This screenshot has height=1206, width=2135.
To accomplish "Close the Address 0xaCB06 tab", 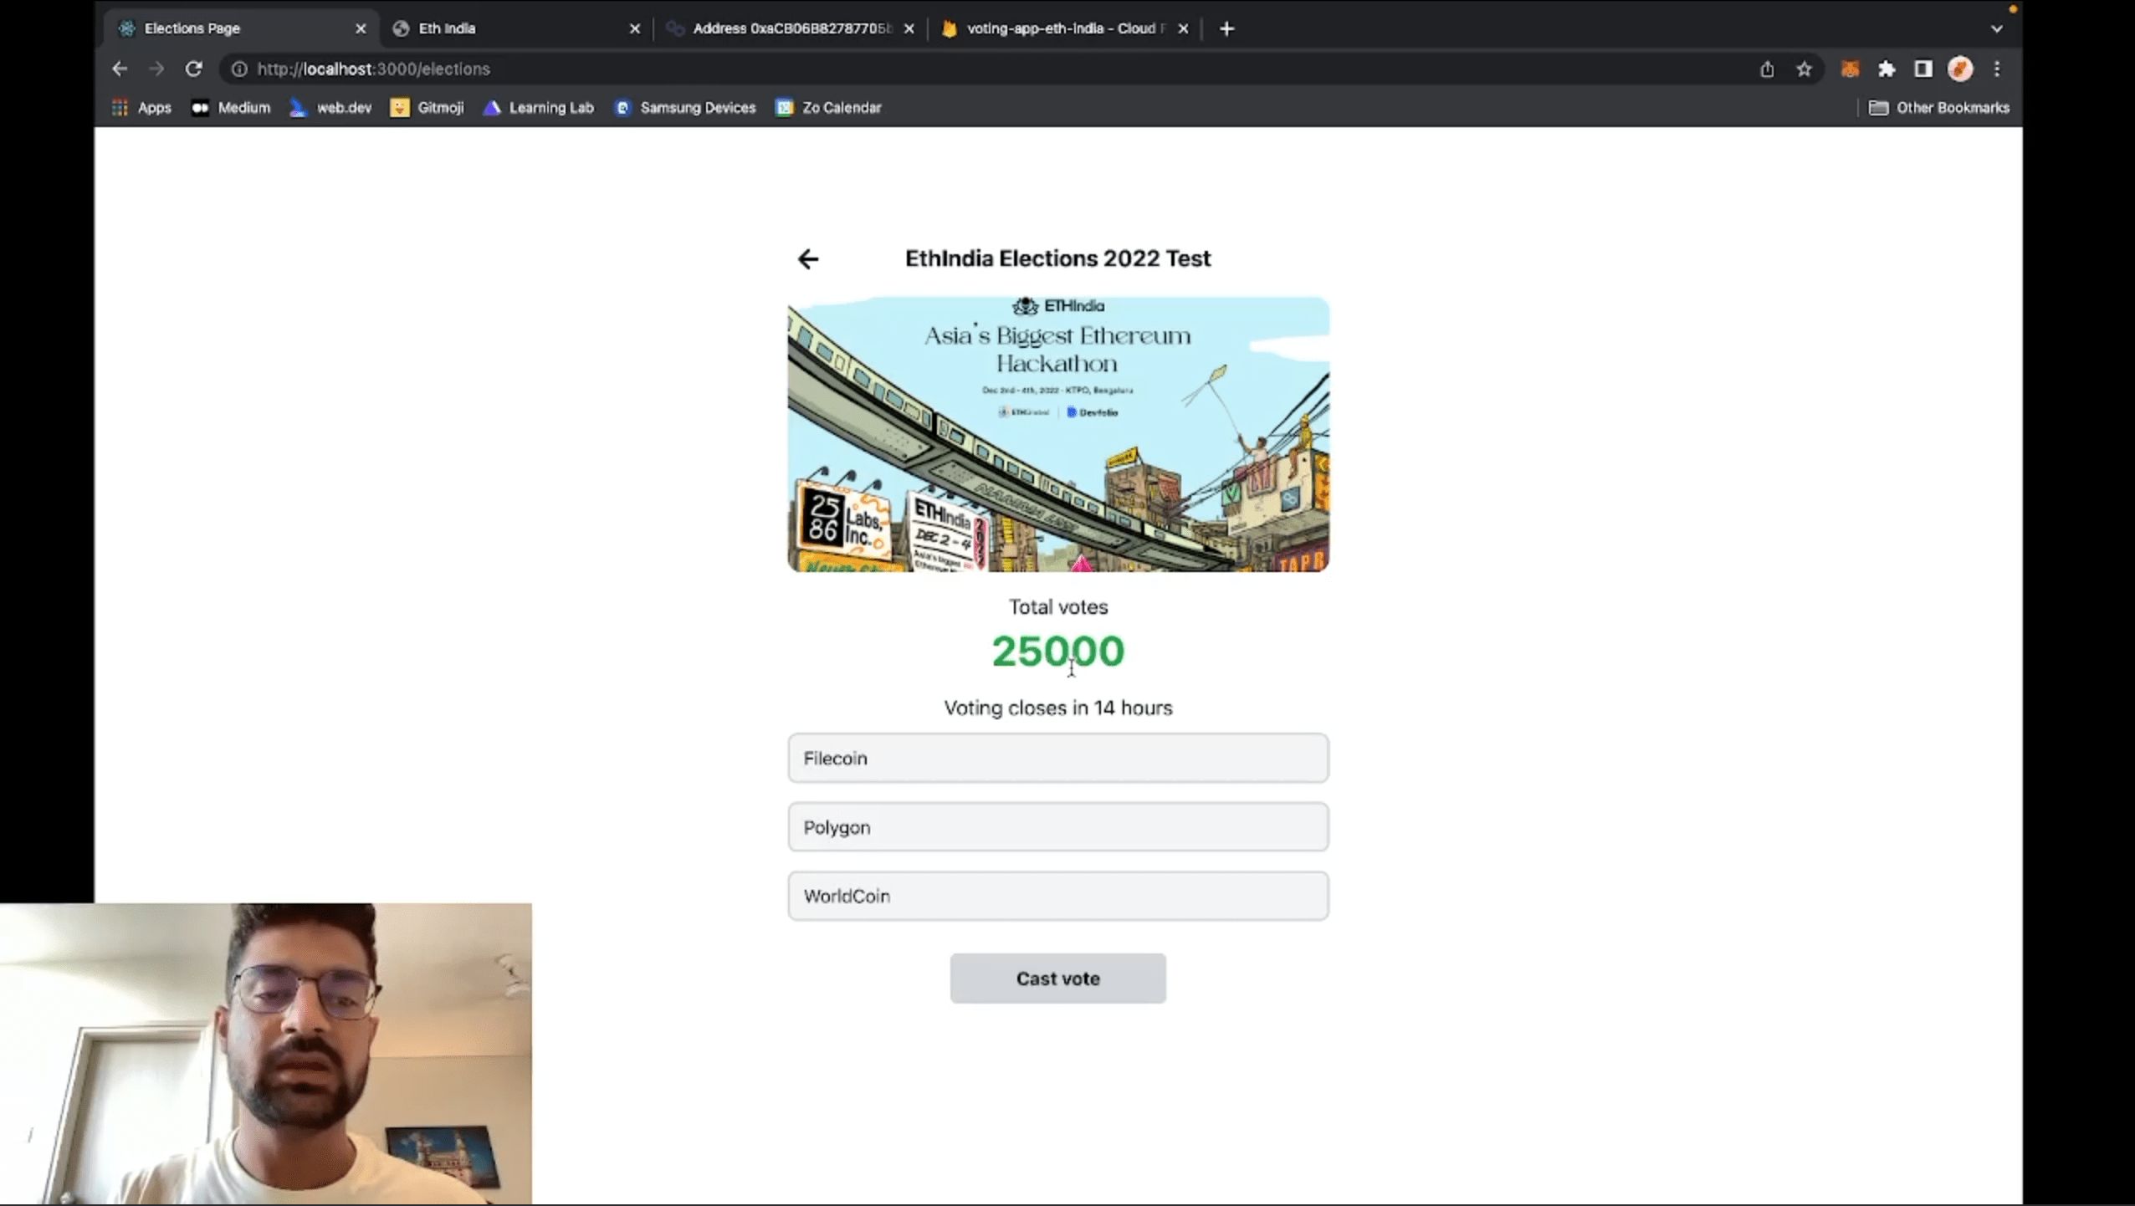I will tap(909, 28).
